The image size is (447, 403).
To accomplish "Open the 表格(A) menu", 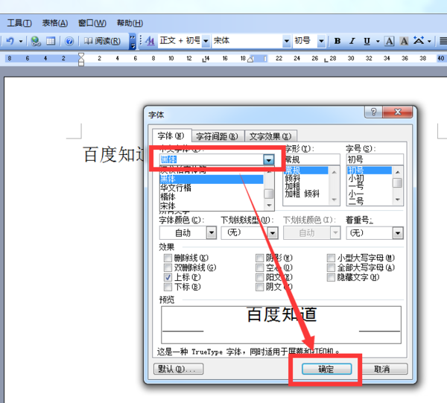I will click(x=54, y=23).
